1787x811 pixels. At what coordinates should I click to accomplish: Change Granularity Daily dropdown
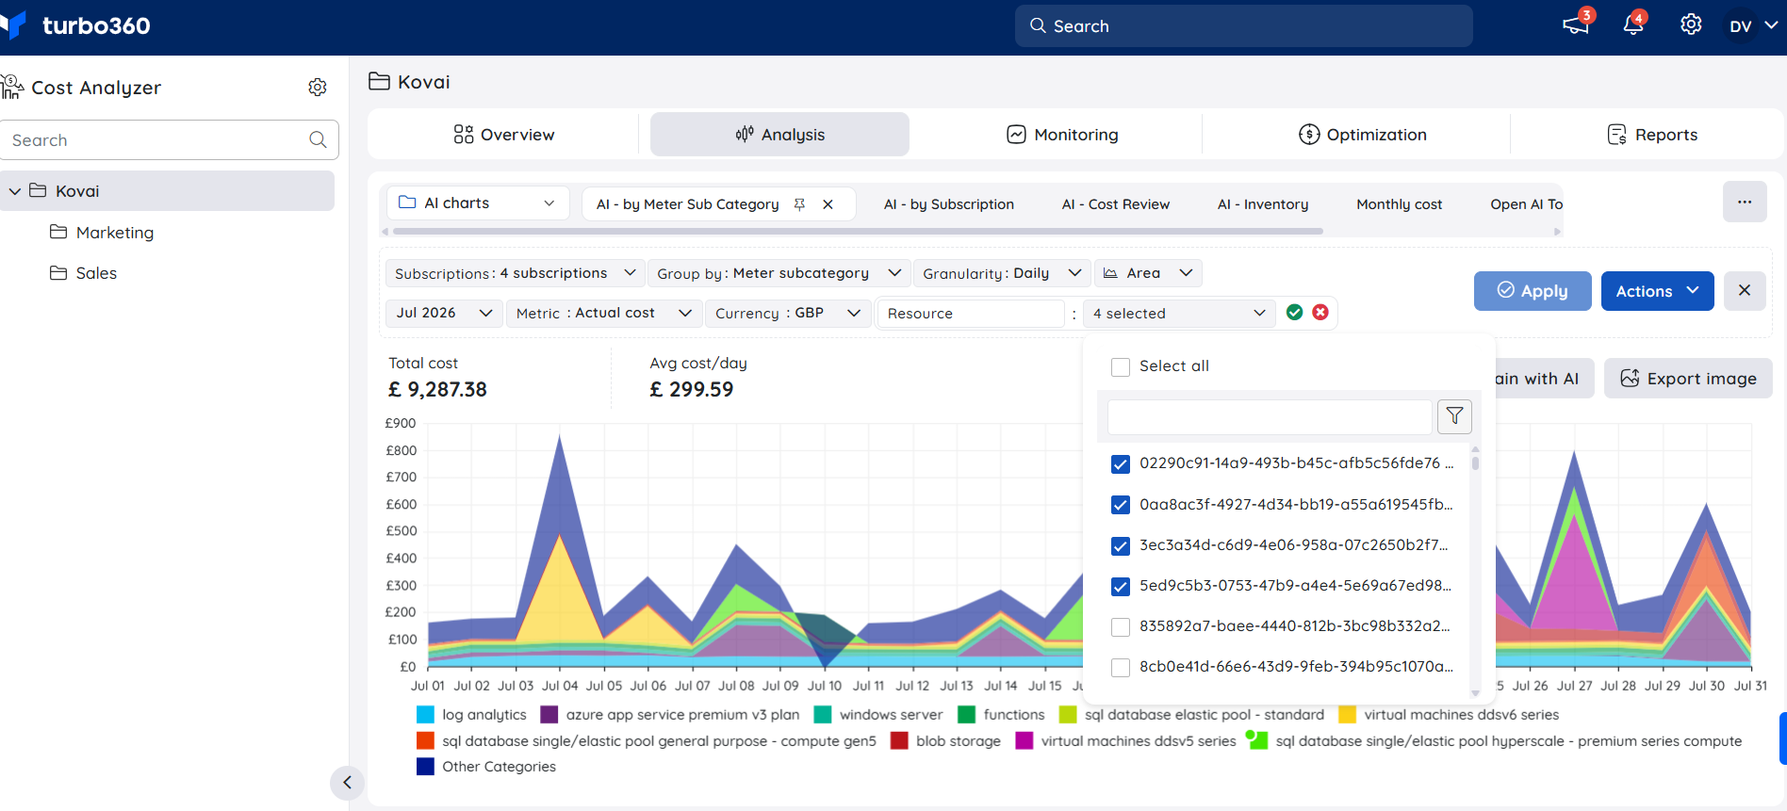point(1002,273)
